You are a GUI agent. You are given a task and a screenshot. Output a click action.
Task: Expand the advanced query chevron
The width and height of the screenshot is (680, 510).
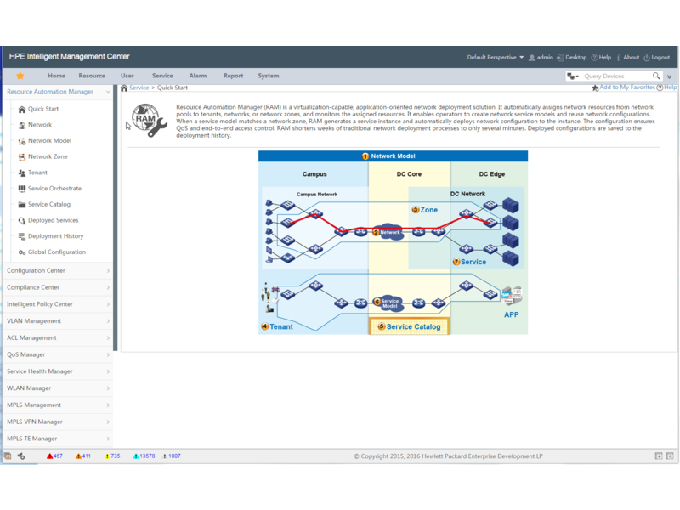(x=669, y=76)
